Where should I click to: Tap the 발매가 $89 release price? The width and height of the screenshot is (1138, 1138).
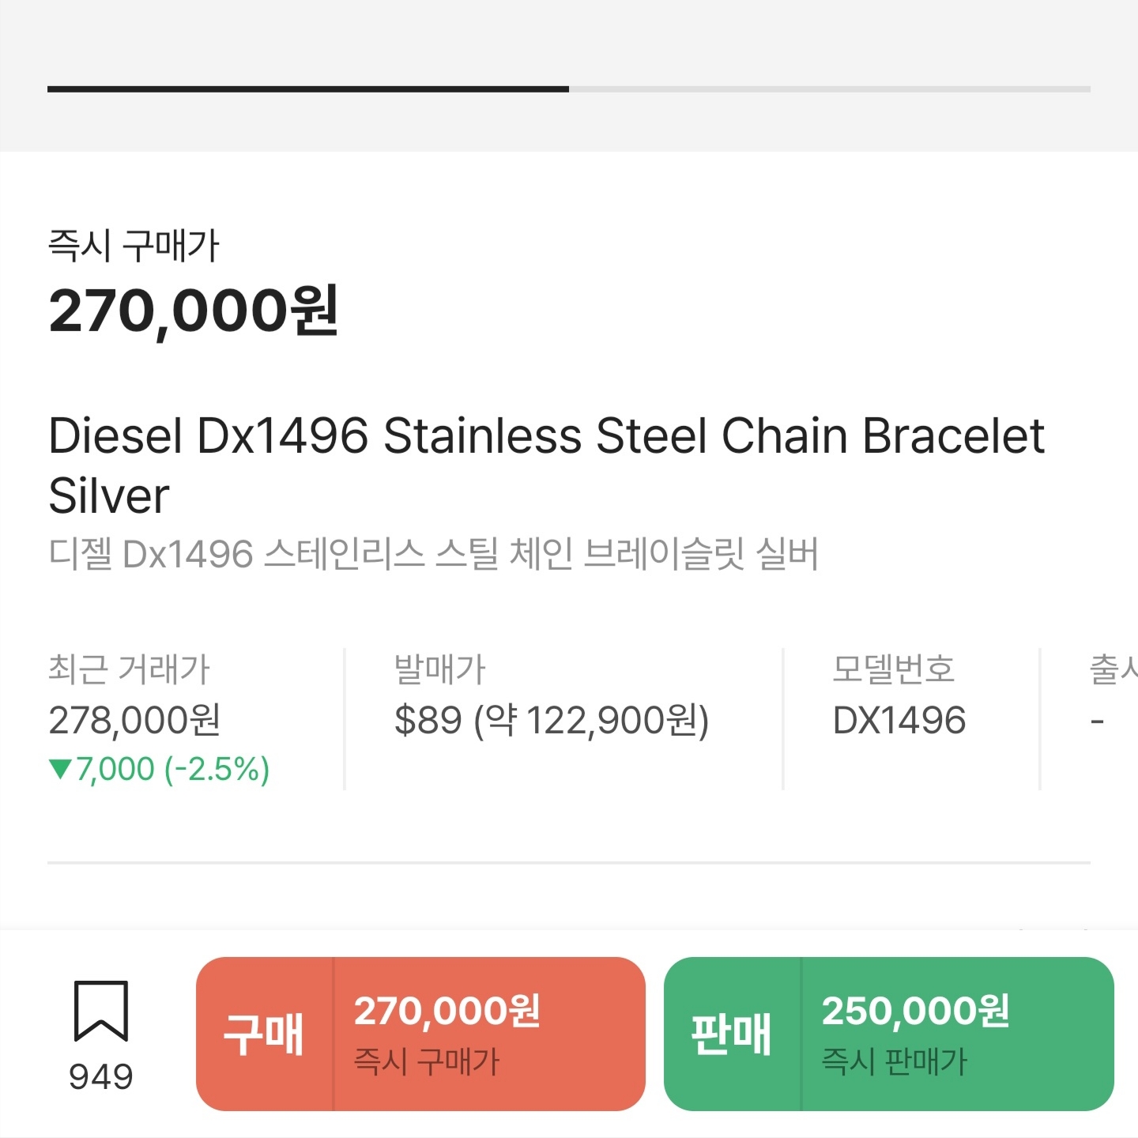tap(552, 720)
